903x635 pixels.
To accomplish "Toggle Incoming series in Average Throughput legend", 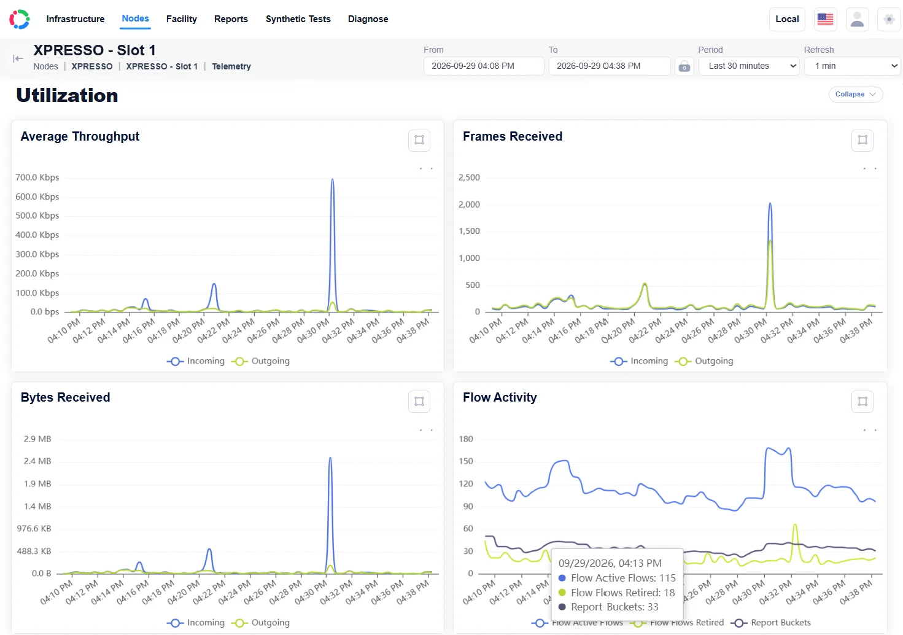I will click(196, 361).
